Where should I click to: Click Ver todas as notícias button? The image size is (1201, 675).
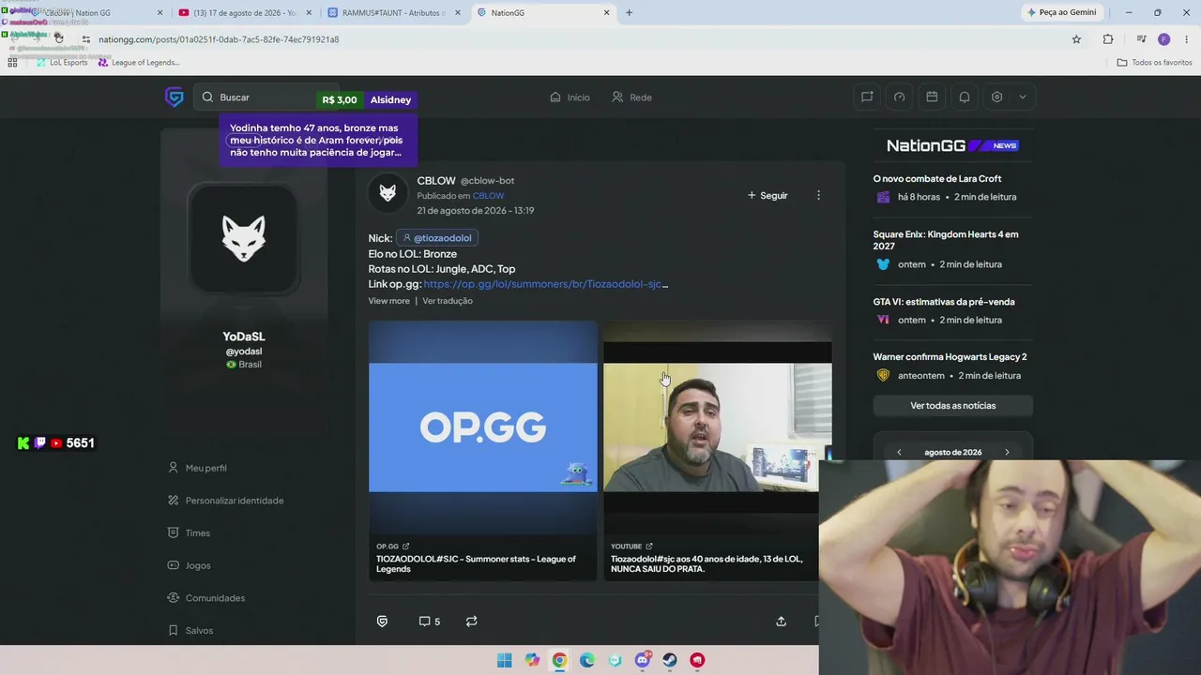pos(952,406)
